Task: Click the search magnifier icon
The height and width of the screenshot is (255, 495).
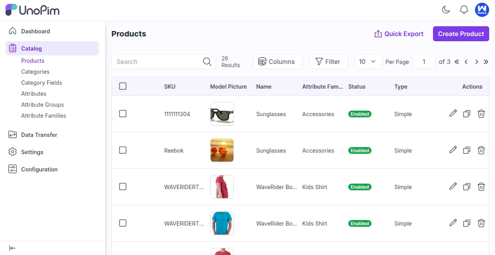Action: pyautogui.click(x=207, y=62)
